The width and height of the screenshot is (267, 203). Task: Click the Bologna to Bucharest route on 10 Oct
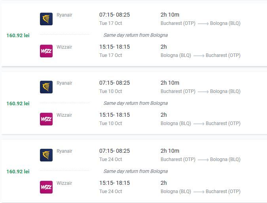(201, 123)
